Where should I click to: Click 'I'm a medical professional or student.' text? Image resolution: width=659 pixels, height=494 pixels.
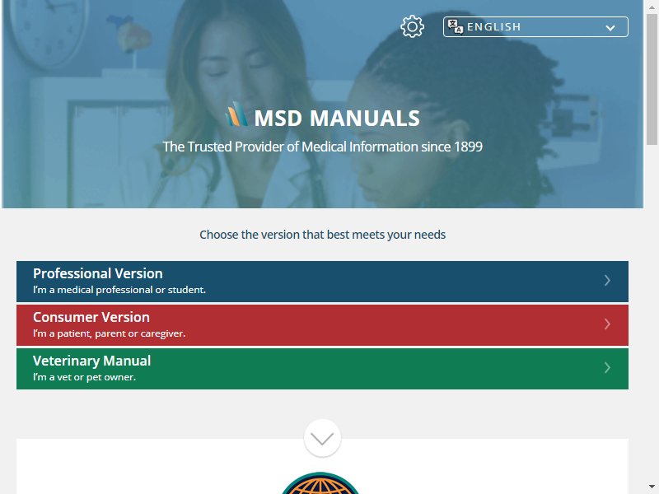coord(119,290)
